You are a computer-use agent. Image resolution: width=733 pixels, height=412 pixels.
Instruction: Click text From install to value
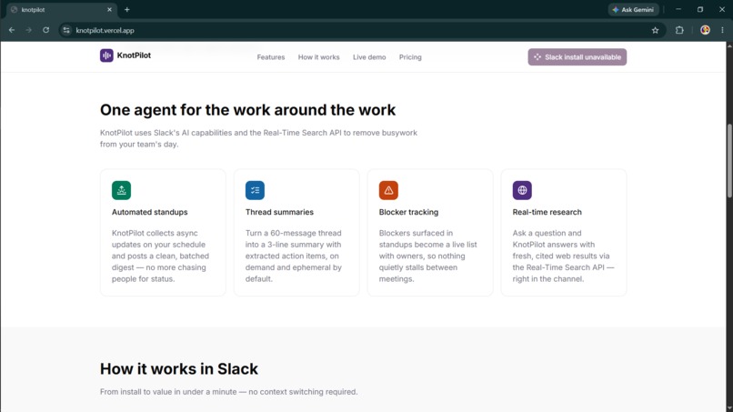(x=228, y=392)
